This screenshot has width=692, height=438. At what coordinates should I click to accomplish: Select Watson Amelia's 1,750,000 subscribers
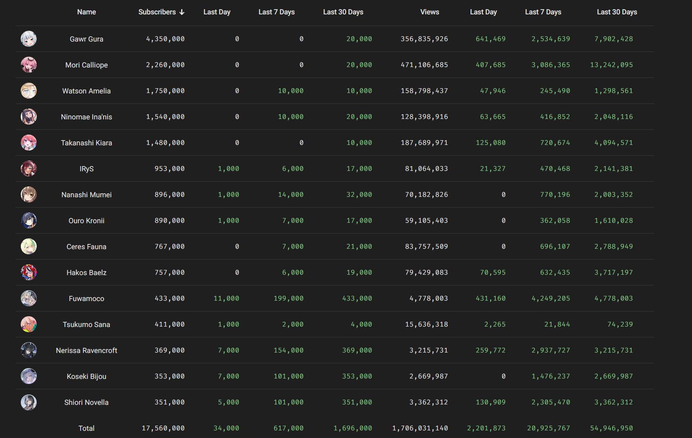[x=165, y=91]
